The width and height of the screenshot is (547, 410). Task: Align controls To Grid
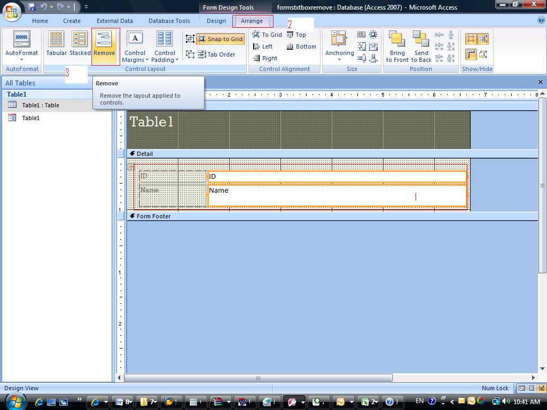pos(267,35)
